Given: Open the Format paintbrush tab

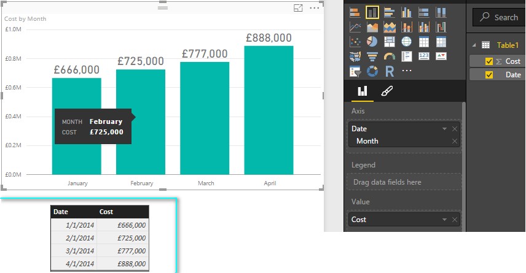Looking at the screenshot, I should point(387,91).
